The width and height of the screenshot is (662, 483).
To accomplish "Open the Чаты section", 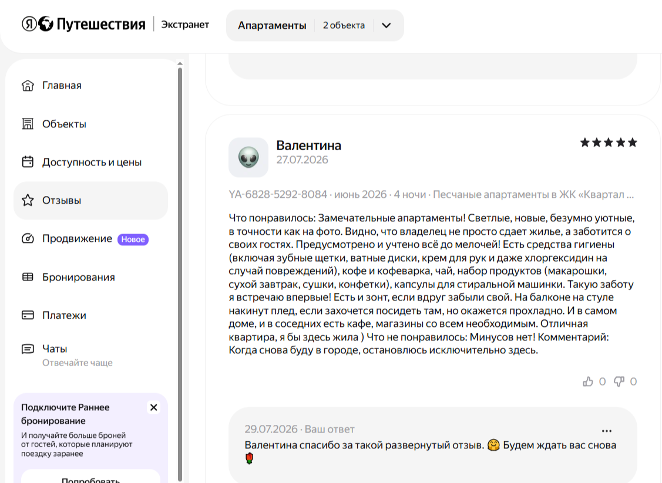I will pyautogui.click(x=91, y=355).
